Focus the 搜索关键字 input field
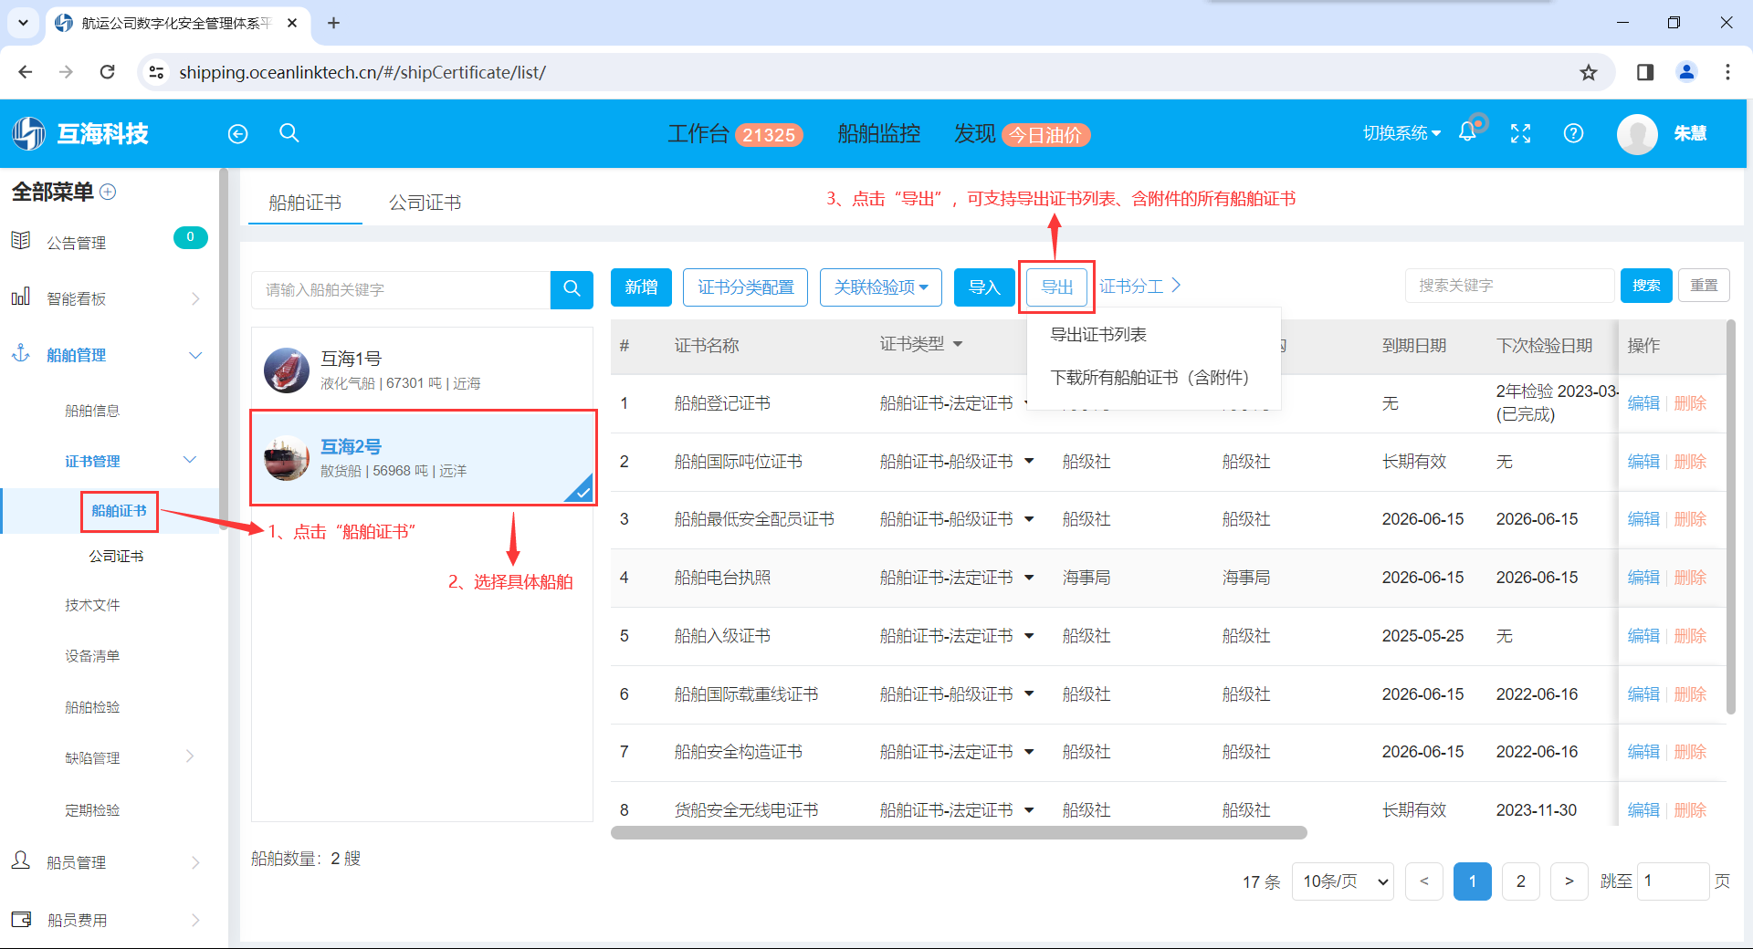 1509,286
